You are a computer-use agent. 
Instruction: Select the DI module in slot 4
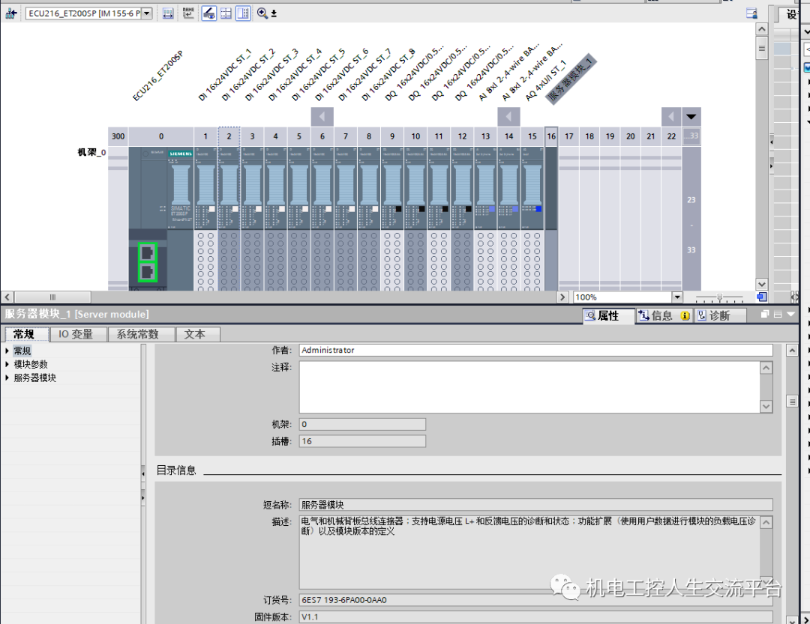275,218
